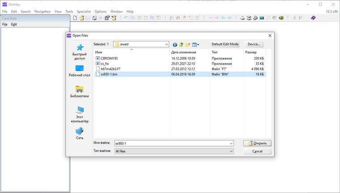This screenshot has width=340, height=193.
Task: Click the second binoculars Find Hex icon
Action: click(x=178, y=18)
